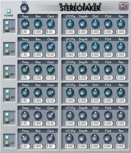This screenshot has width=131, height=153.
Task: Click the Del value field in the 3.20 band
Action: (95, 146)
